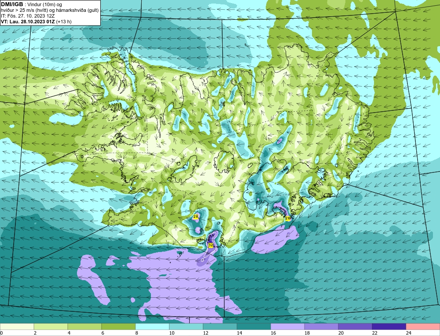Click the 18–20 m/s purple legend swatch
Screen dimensions: 440x336
click(321, 327)
